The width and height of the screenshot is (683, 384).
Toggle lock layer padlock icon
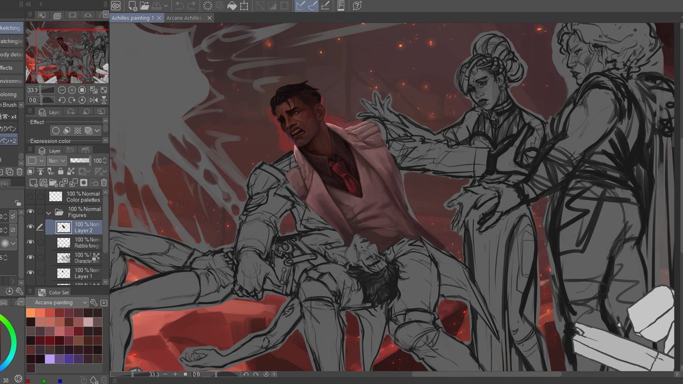coord(61,171)
